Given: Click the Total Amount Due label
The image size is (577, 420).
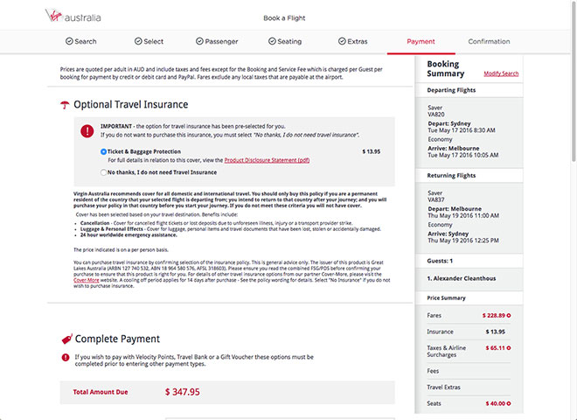Looking at the screenshot, I should click(x=101, y=392).
